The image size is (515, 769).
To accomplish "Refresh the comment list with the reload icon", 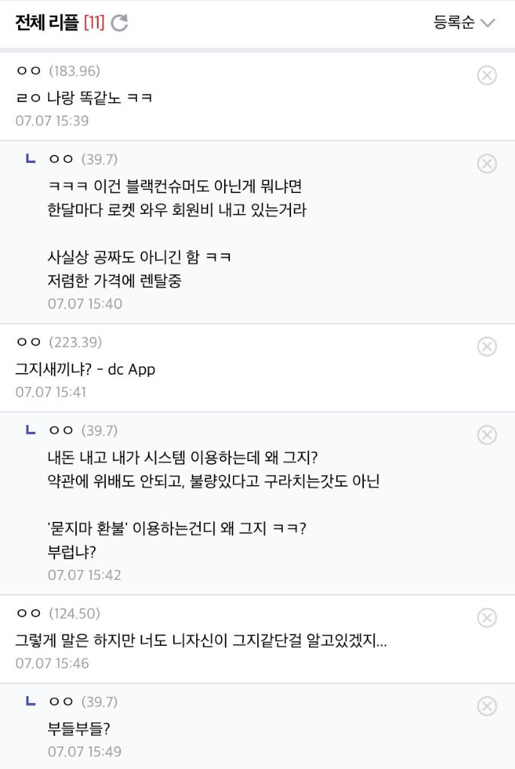I will pos(120,23).
